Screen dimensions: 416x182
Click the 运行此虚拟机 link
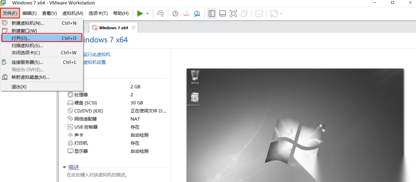point(97,55)
